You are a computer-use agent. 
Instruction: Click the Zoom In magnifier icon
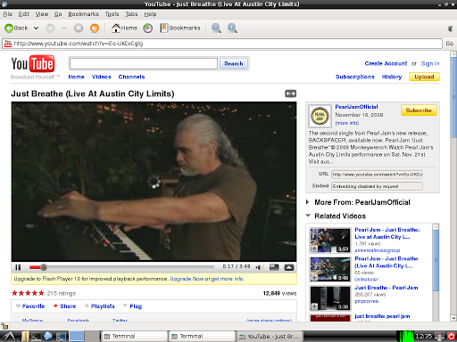tap(232, 28)
